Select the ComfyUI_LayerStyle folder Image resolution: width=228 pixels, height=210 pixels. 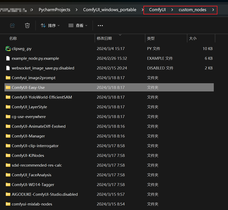click(x=29, y=107)
